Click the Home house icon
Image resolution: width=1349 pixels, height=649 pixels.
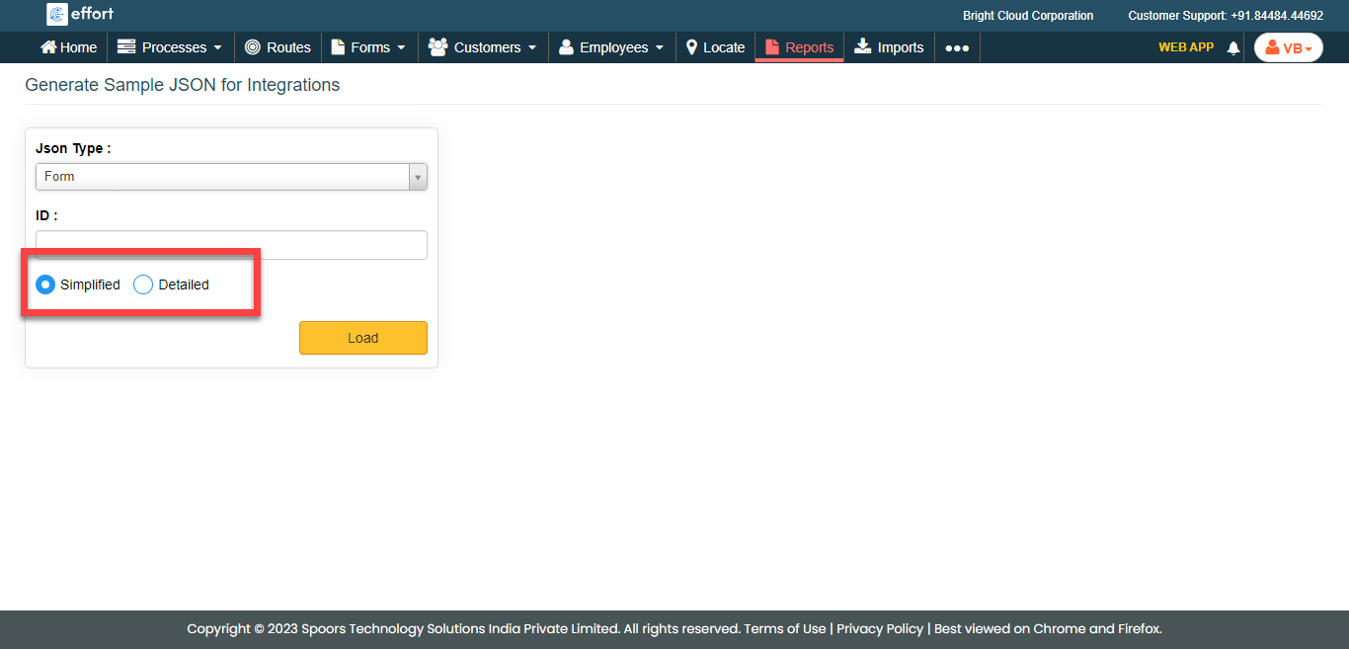click(48, 47)
